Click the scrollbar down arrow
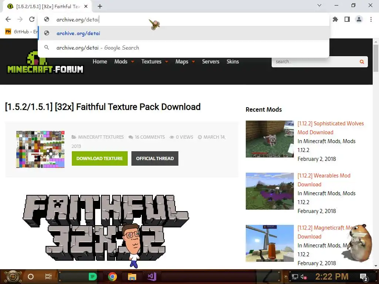 (x=376, y=266)
